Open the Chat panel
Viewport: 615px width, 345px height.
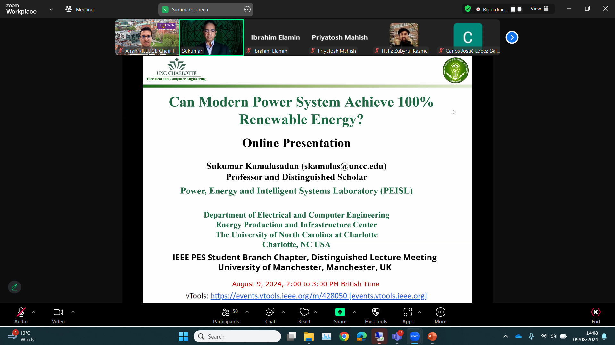[270, 316]
